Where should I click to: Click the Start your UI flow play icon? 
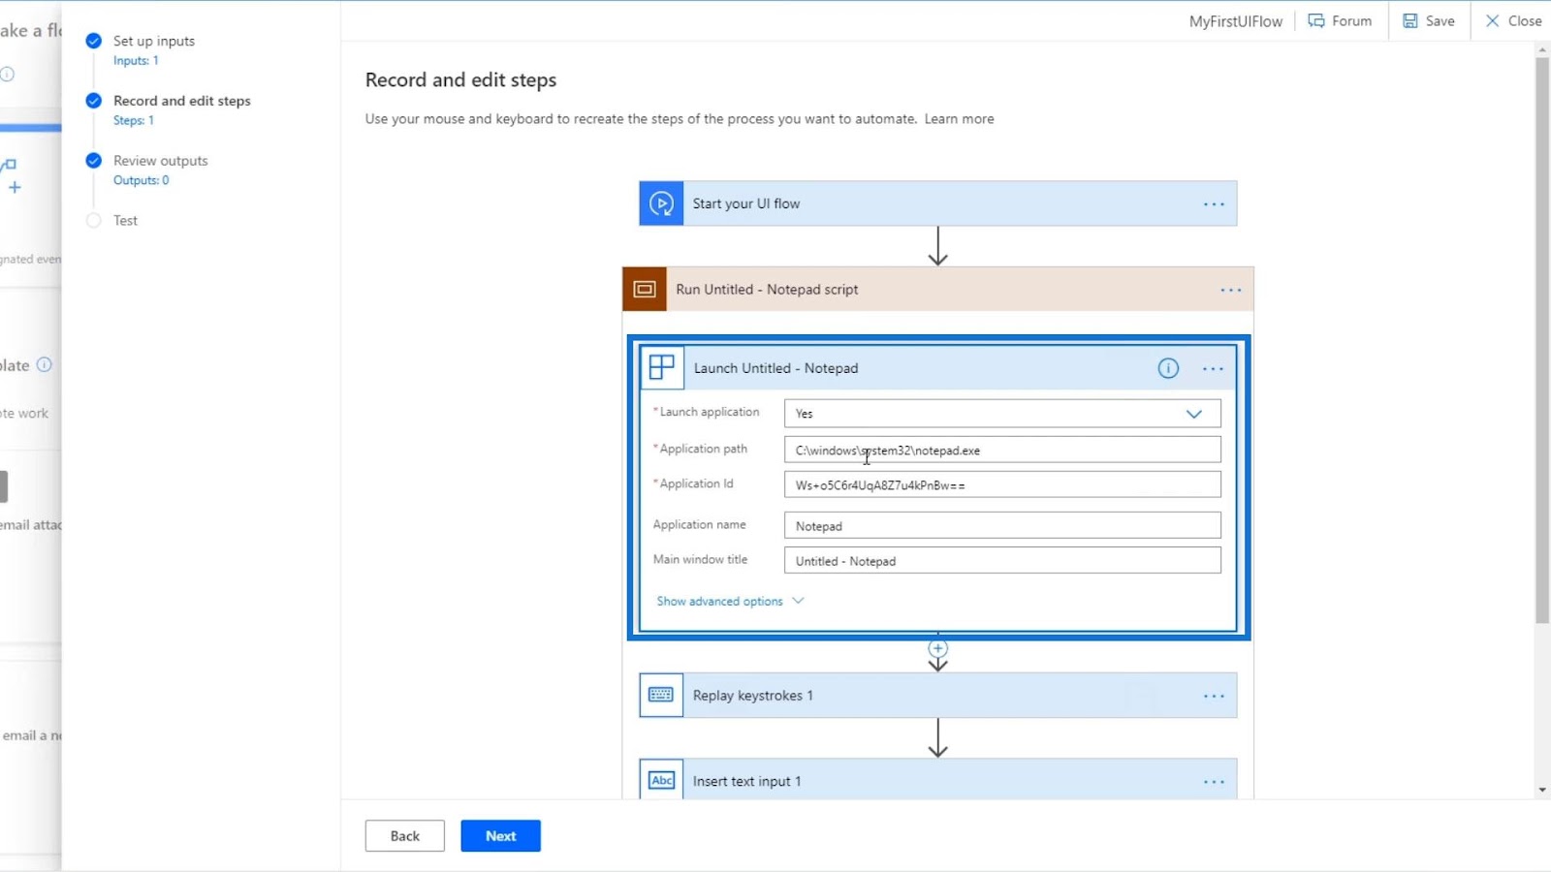coord(661,203)
